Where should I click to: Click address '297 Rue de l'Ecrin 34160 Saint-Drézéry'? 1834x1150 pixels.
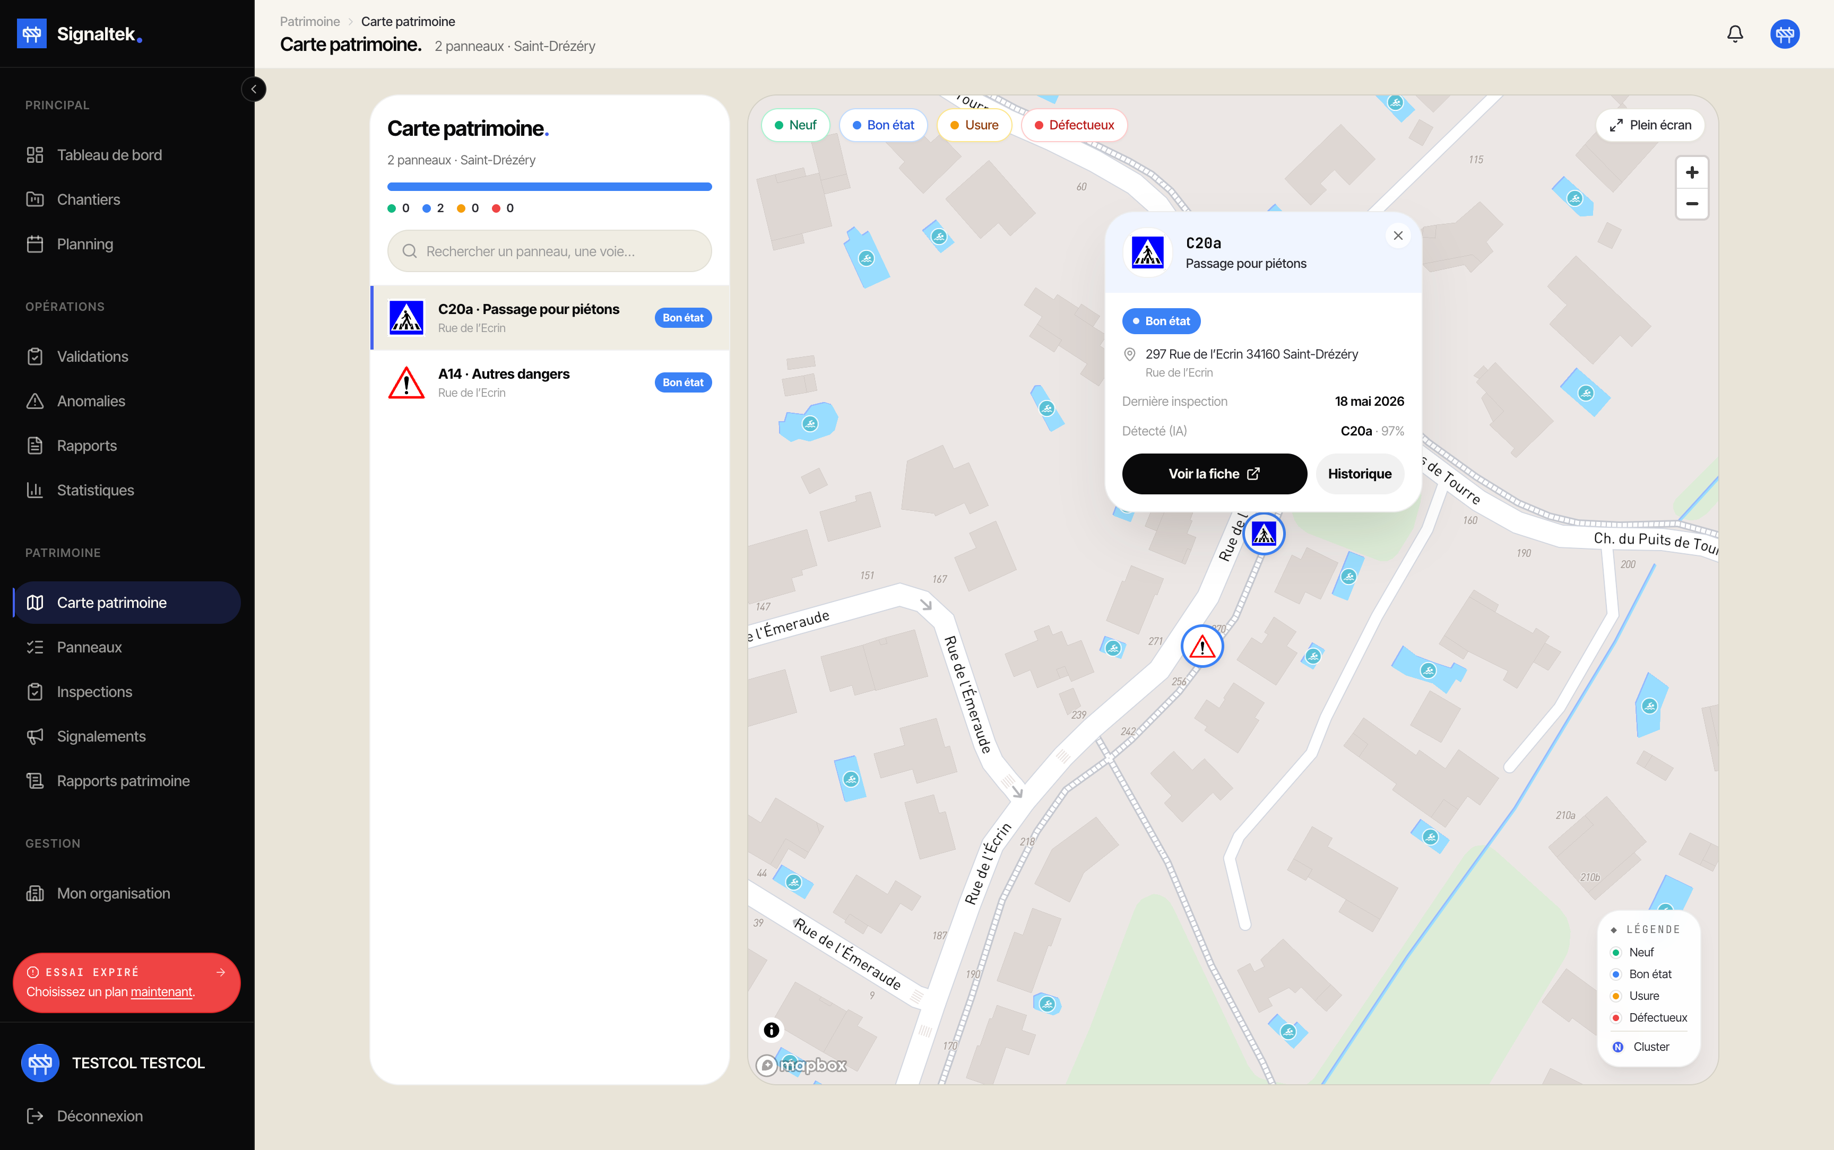[x=1251, y=354]
